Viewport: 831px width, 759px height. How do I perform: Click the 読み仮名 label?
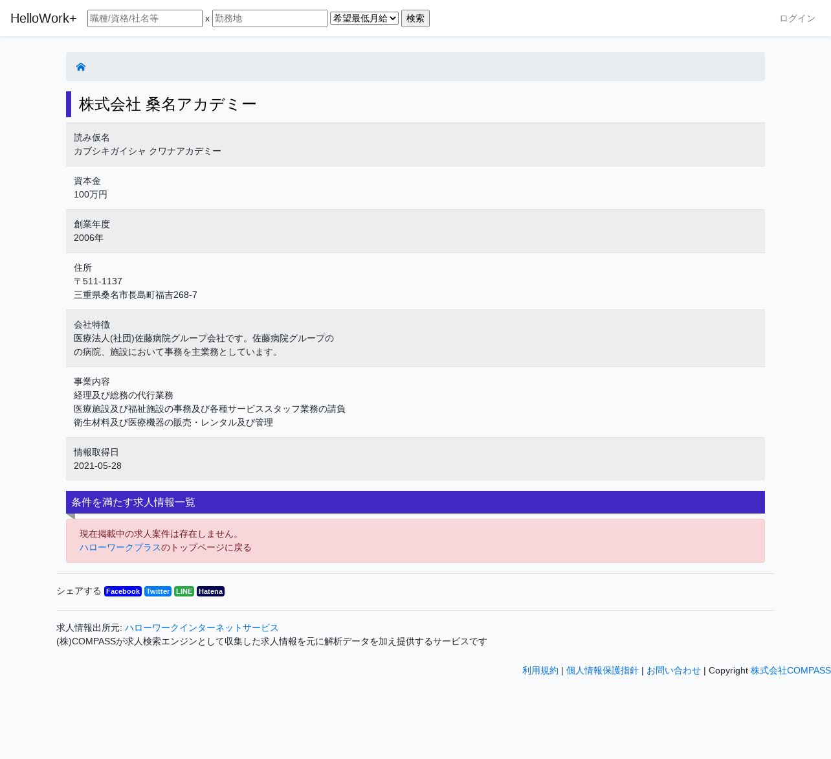pyautogui.click(x=92, y=137)
